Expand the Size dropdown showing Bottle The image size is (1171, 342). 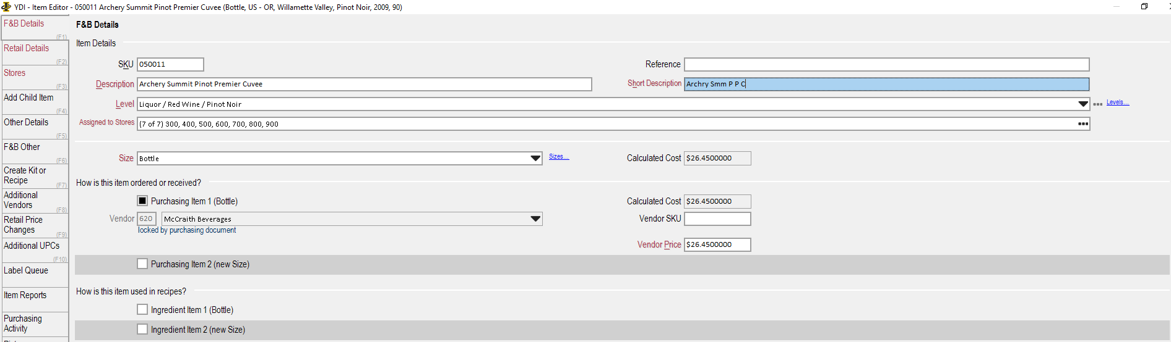pos(536,159)
